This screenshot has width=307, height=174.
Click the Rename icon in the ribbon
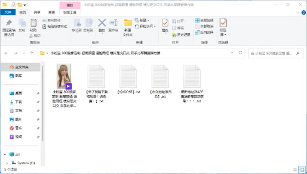point(114,23)
